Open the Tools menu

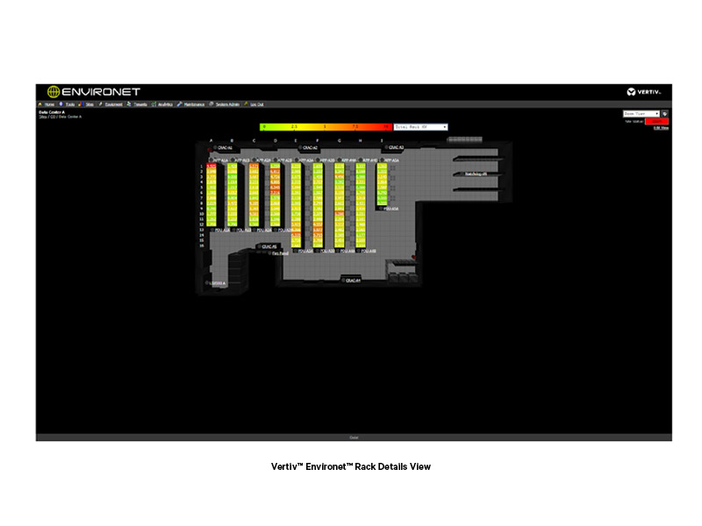tap(67, 104)
